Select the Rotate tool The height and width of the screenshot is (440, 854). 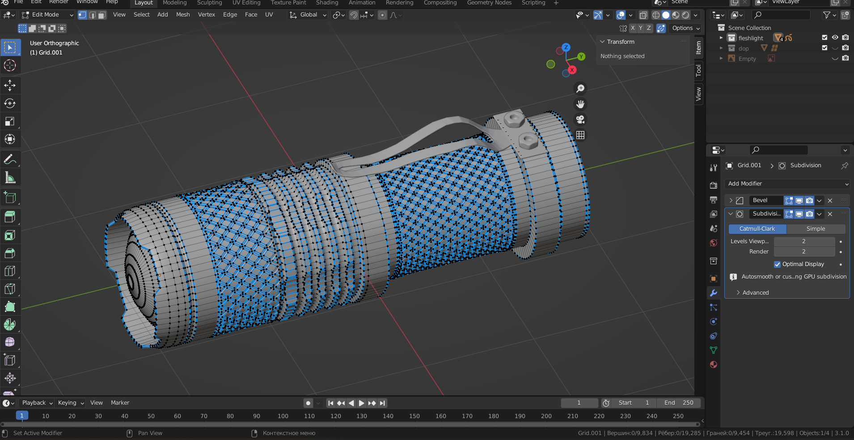click(x=10, y=103)
